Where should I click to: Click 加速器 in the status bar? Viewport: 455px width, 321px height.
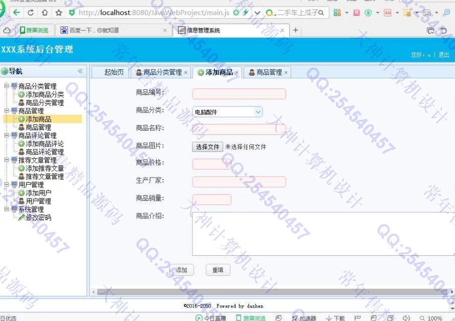coord(304,318)
